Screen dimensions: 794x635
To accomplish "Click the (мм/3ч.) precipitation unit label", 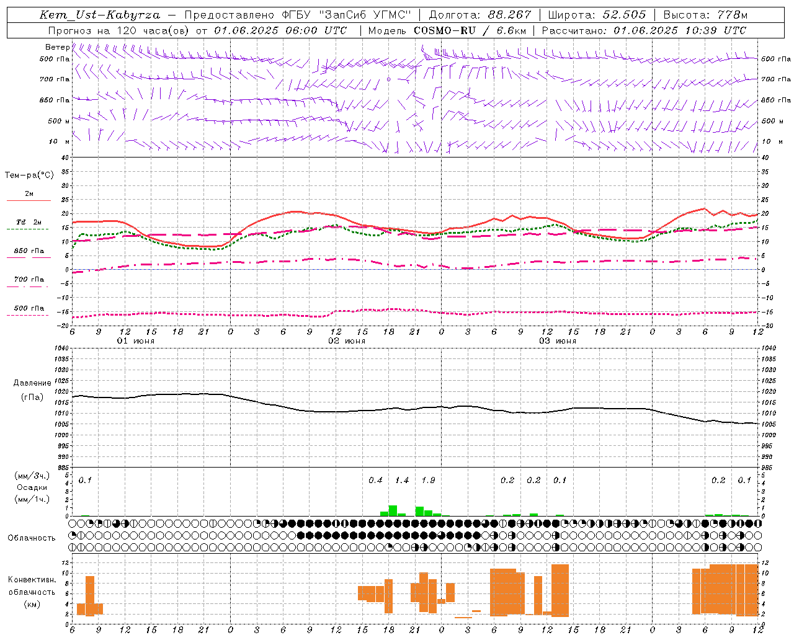I will tap(32, 476).
